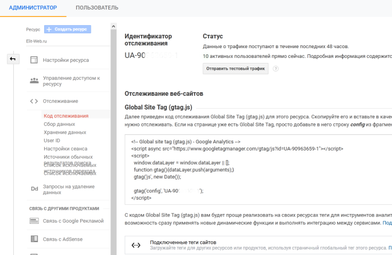Click the sidebar vertical scrollbar track
The image size is (392, 255).
(x=113, y=142)
